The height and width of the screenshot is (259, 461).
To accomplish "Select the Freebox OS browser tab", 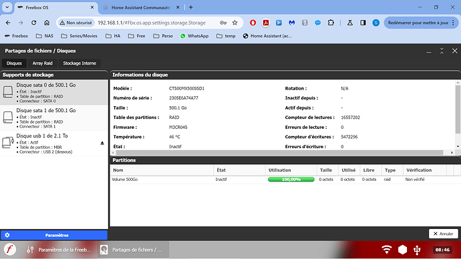I will pos(55,7).
